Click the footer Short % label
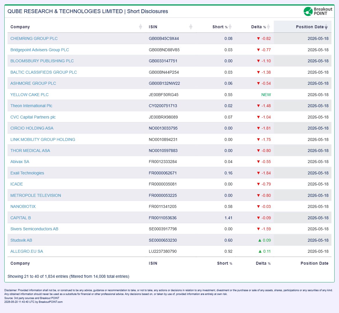 click(225, 263)
